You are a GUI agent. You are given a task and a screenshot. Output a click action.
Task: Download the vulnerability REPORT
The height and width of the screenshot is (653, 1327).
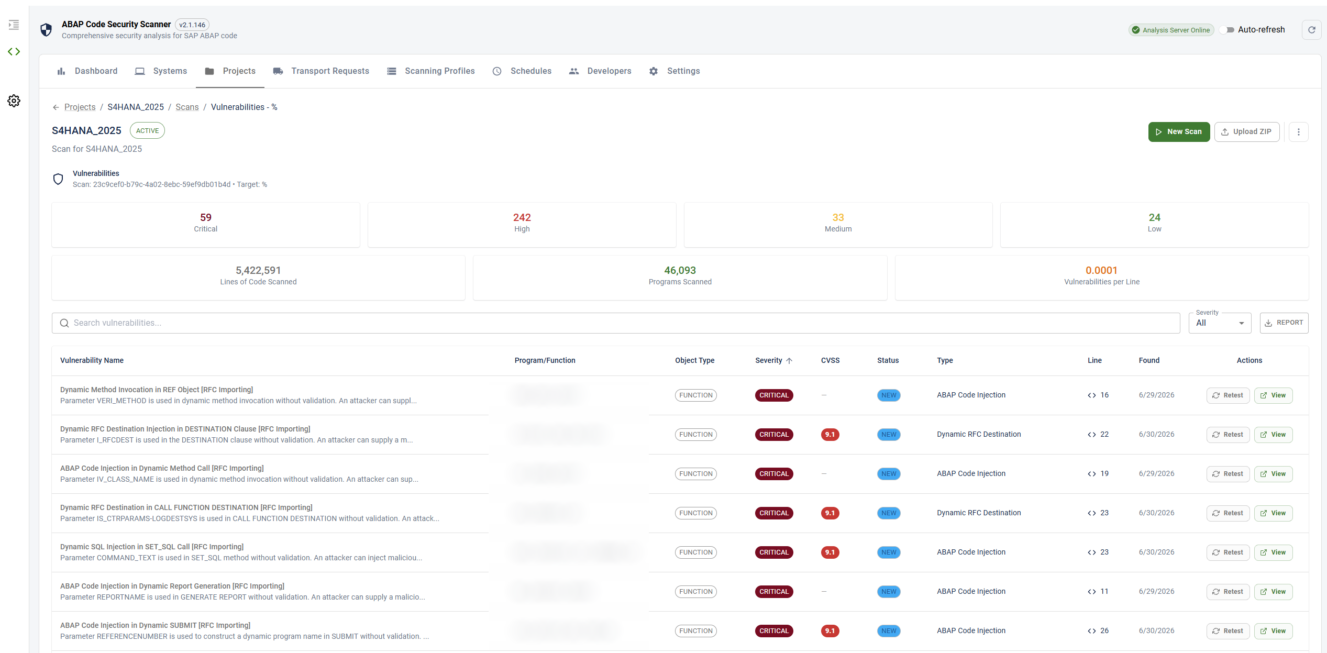(x=1284, y=323)
